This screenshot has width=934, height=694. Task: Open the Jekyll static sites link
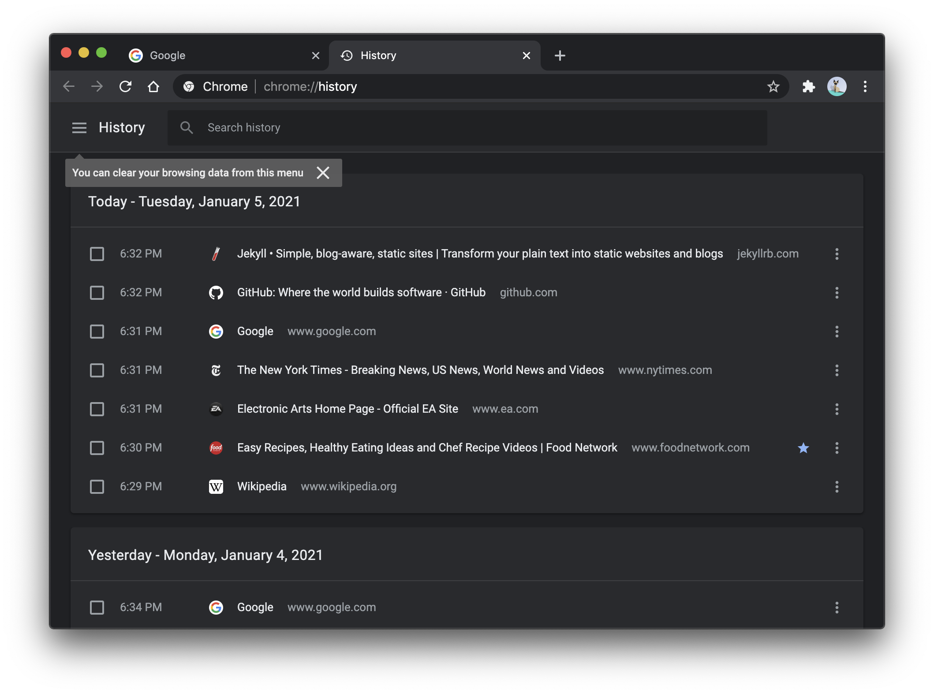pyautogui.click(x=480, y=254)
